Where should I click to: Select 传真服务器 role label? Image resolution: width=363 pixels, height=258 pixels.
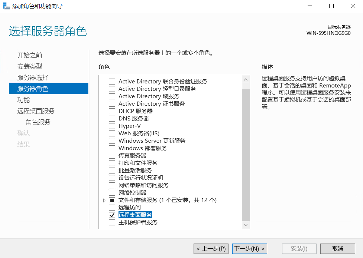pos(132,155)
